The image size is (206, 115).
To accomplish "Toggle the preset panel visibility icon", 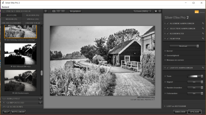I will click(x=46, y=11).
